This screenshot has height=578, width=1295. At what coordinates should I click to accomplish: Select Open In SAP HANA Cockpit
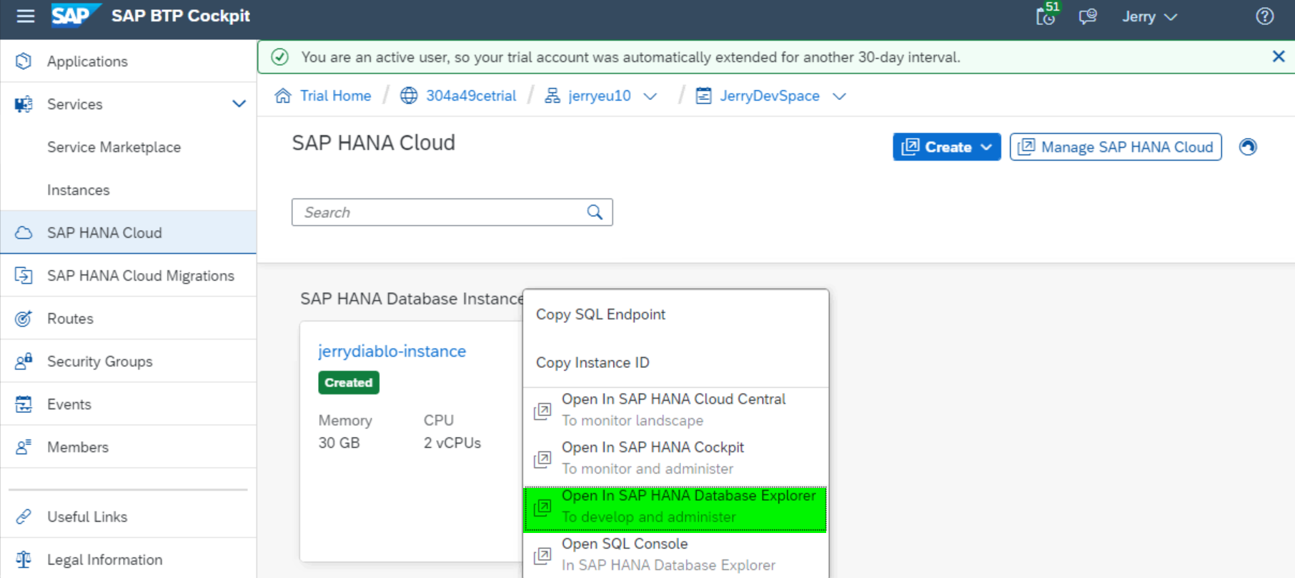pyautogui.click(x=653, y=458)
